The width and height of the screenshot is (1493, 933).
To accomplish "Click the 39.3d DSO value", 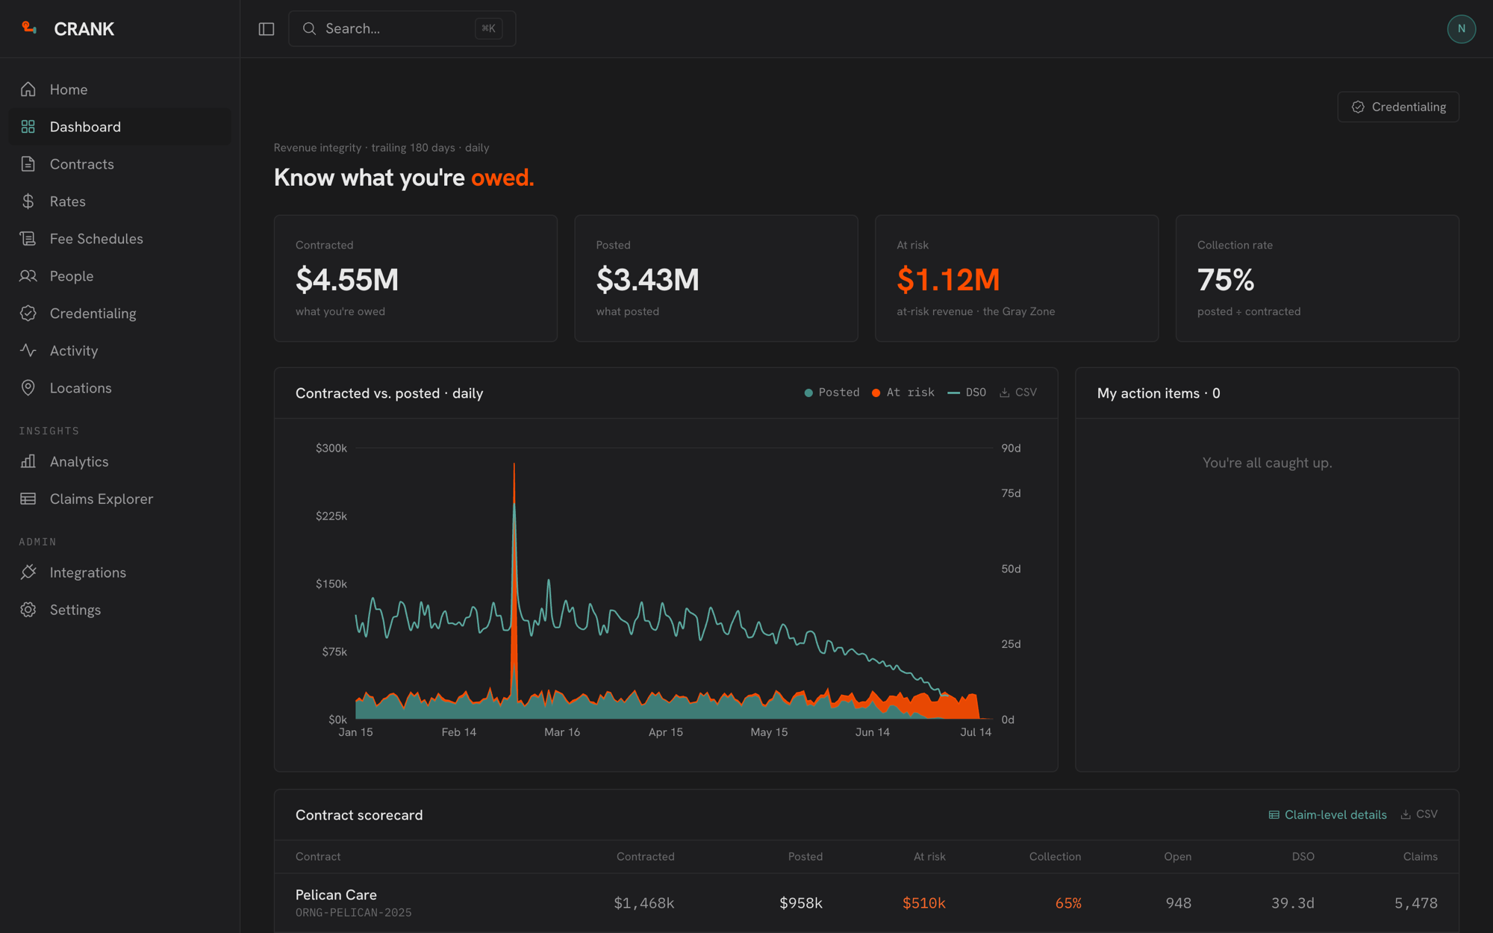I will 1293,903.
